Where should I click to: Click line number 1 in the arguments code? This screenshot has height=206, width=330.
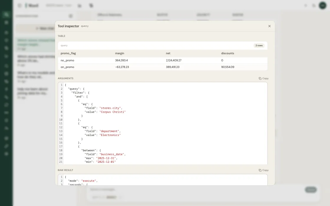[x=62, y=85]
